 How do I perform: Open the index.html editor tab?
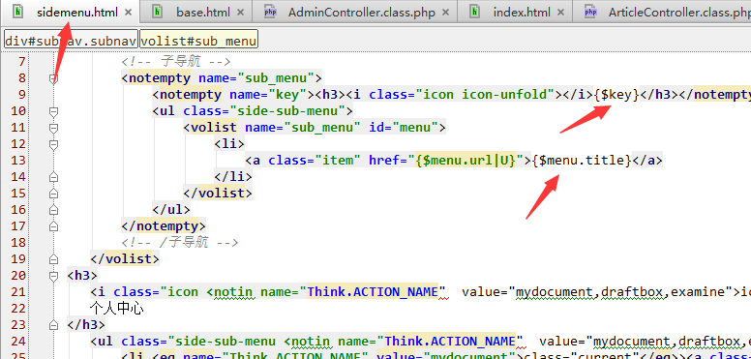tap(515, 12)
